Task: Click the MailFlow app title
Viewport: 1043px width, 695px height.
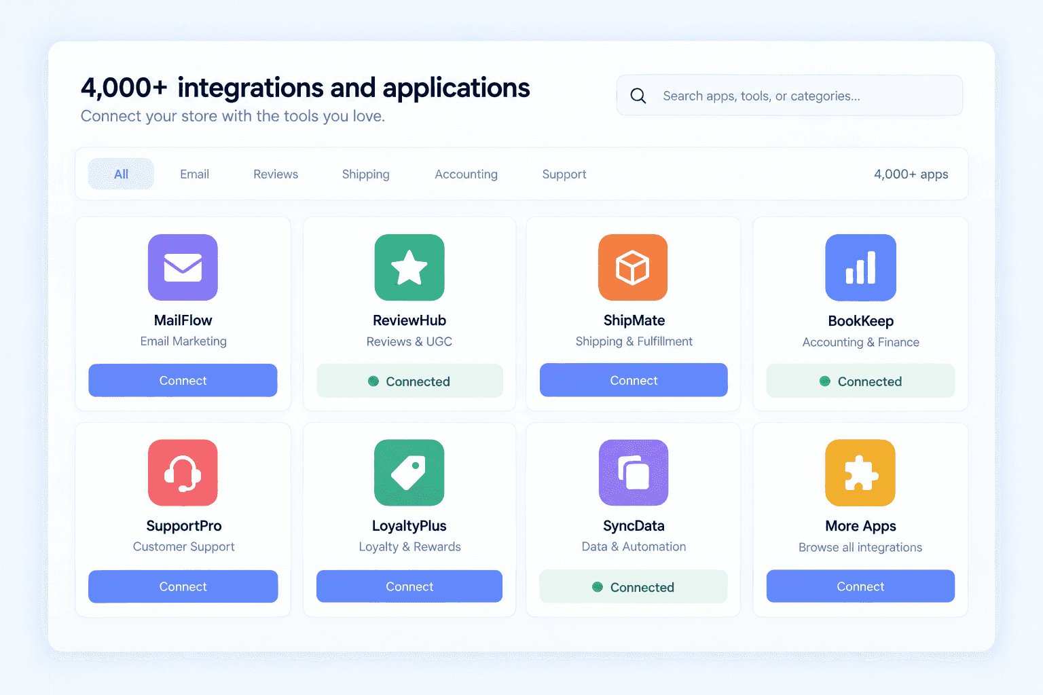Action: click(x=183, y=320)
